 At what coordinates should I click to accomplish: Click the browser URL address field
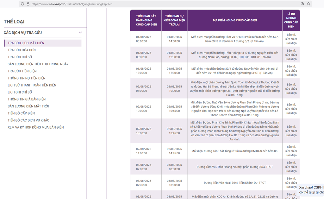point(158,4)
